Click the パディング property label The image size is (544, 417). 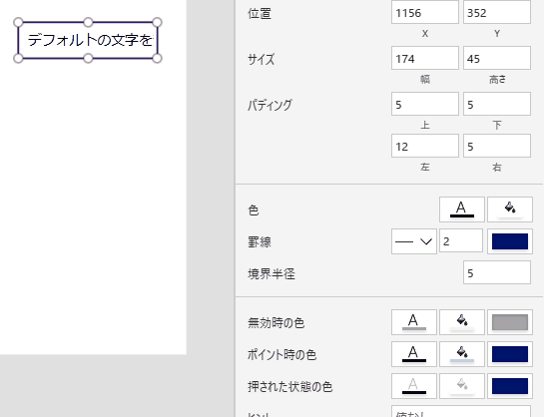coord(270,105)
